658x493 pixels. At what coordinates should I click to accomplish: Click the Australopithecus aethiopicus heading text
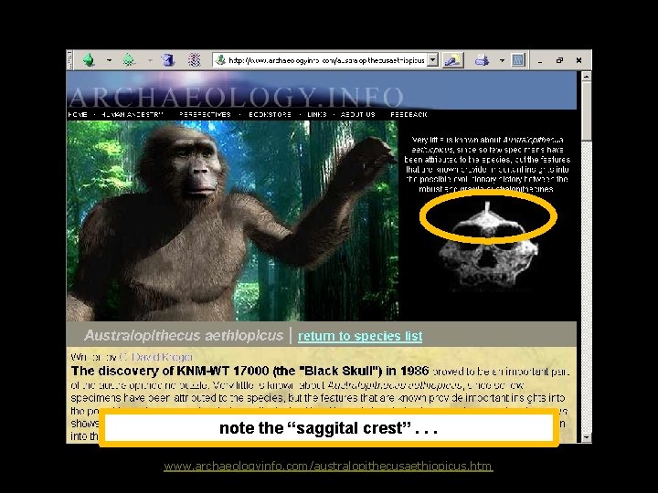click(x=184, y=335)
